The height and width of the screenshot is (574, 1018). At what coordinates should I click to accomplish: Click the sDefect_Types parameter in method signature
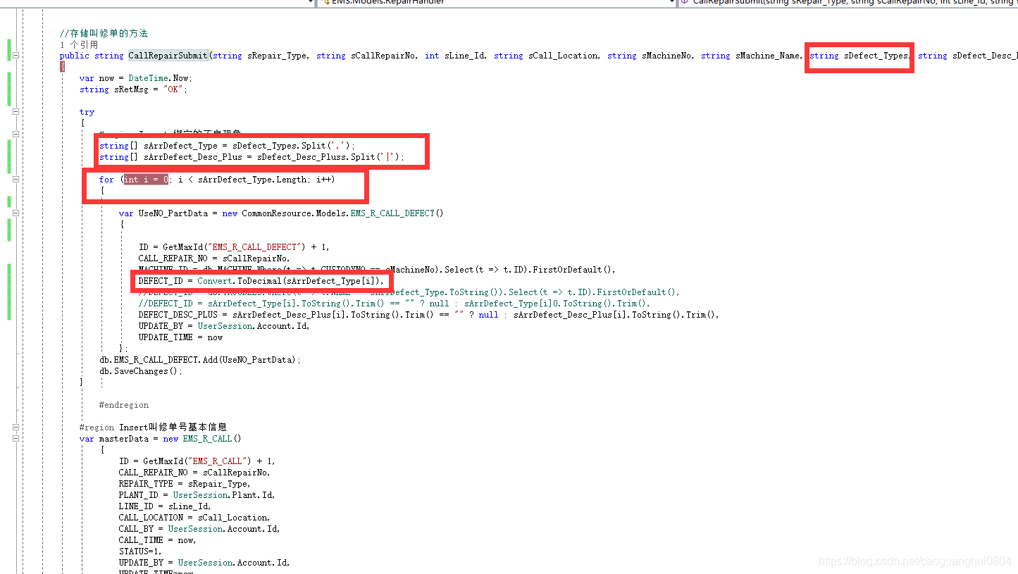point(876,56)
